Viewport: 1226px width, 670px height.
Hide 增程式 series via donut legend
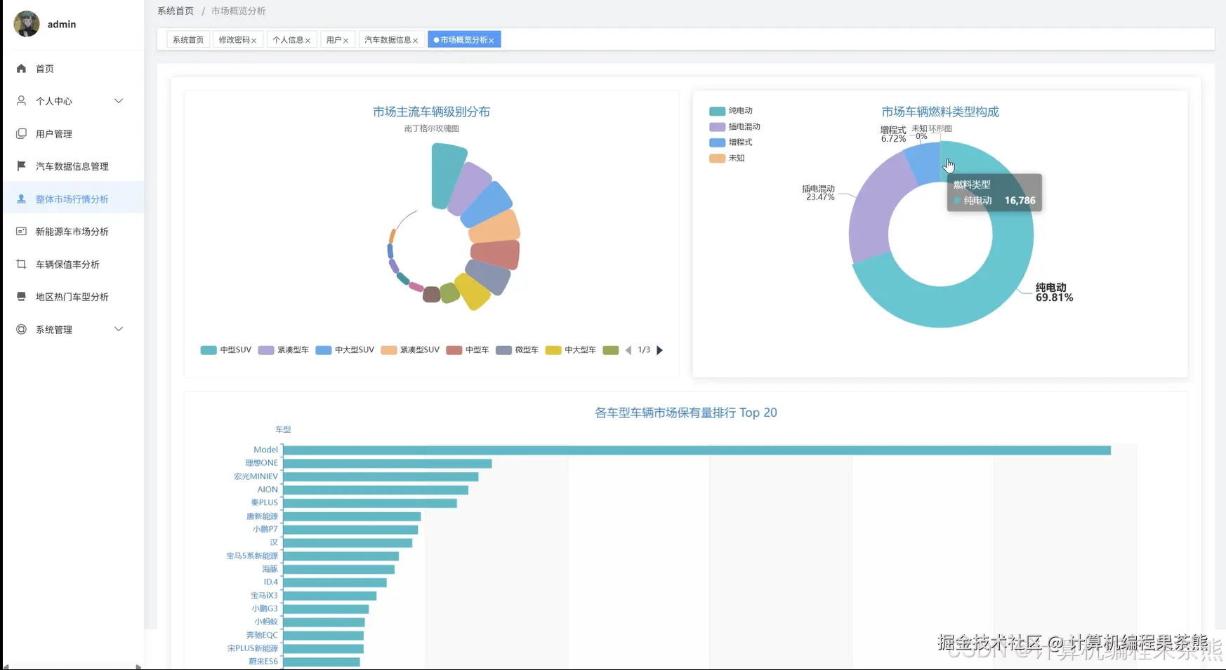pyautogui.click(x=731, y=142)
